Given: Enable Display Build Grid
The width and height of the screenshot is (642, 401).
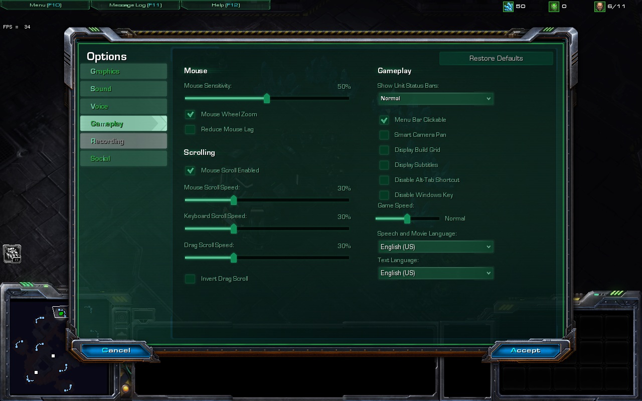Looking at the screenshot, I should 384,150.
